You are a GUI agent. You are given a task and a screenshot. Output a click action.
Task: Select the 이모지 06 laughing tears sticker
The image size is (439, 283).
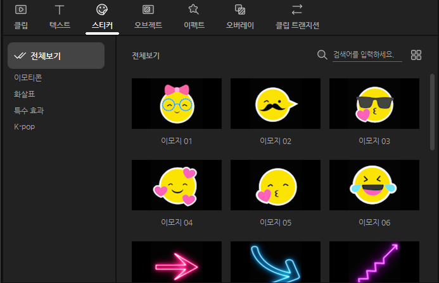pos(374,186)
